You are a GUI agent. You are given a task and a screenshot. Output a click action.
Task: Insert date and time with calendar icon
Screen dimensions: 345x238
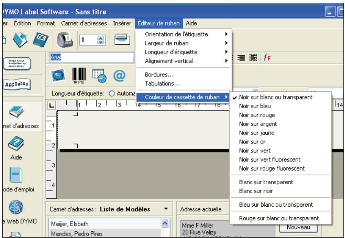99,76
